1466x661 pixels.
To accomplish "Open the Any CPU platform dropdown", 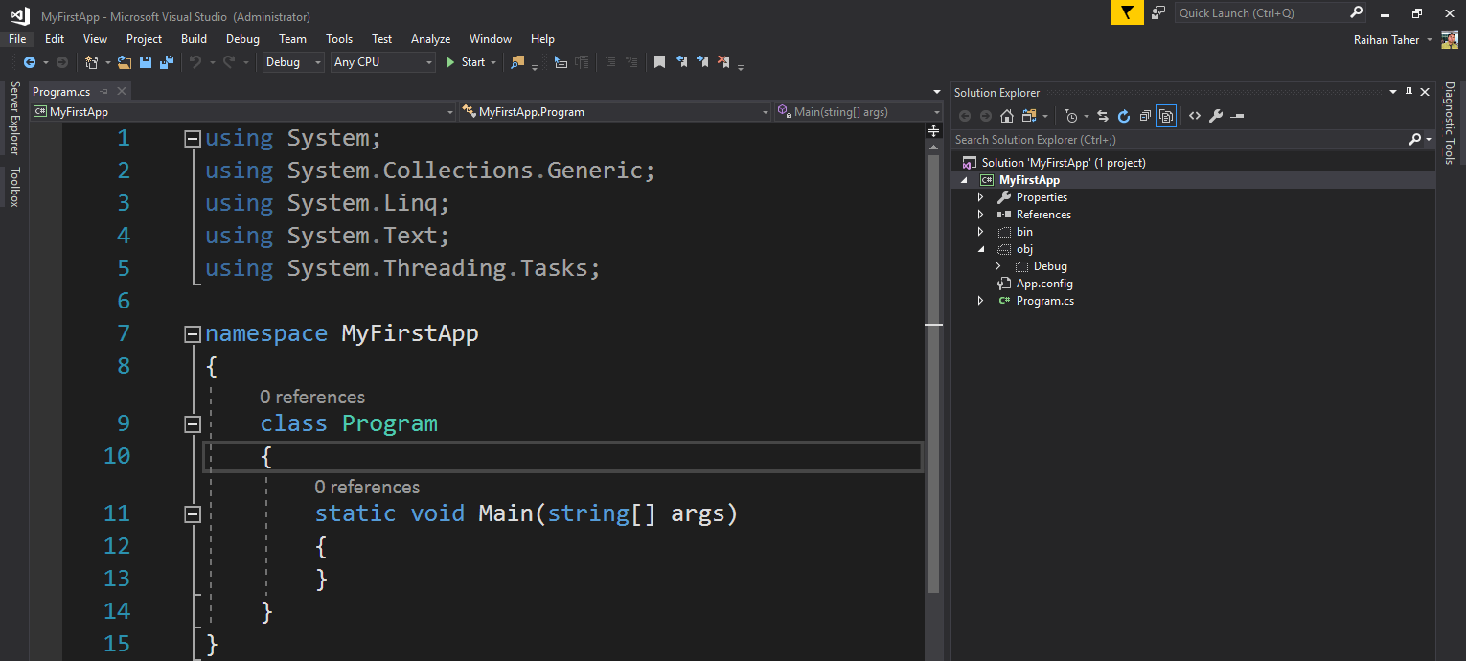I will pos(383,62).
